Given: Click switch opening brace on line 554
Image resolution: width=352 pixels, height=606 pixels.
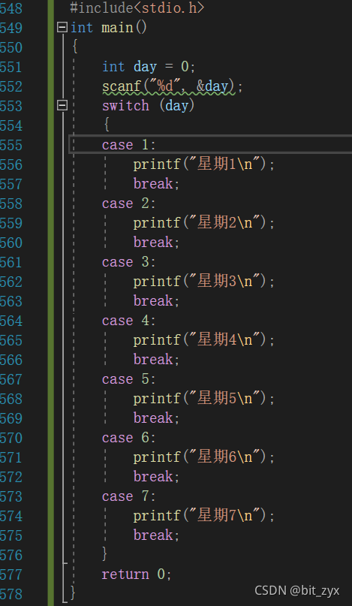Looking at the screenshot, I should point(107,125).
